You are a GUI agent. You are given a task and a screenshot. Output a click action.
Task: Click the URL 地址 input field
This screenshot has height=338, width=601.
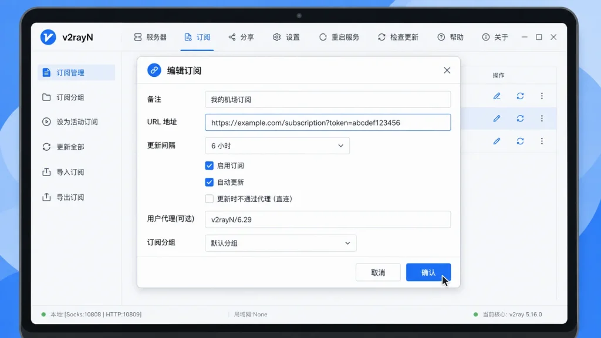pyautogui.click(x=327, y=123)
